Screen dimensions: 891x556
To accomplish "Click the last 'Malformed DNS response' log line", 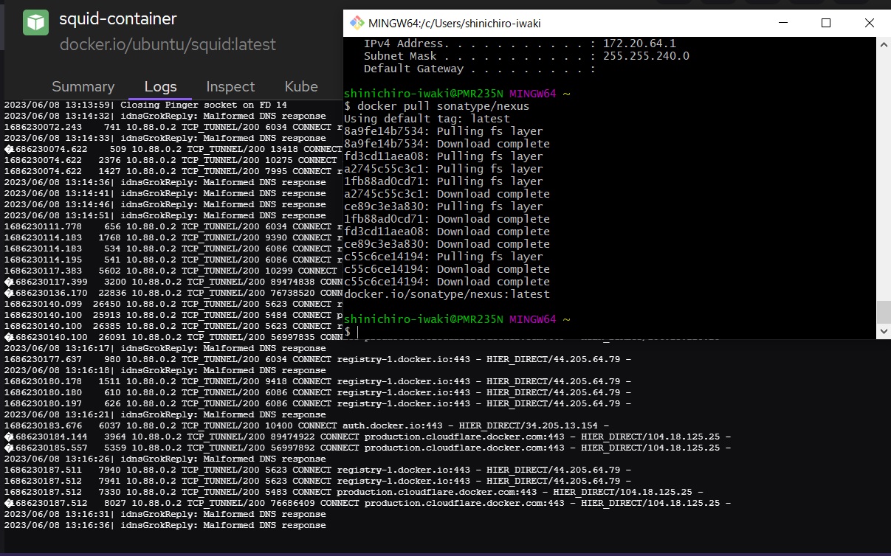I will click(165, 525).
